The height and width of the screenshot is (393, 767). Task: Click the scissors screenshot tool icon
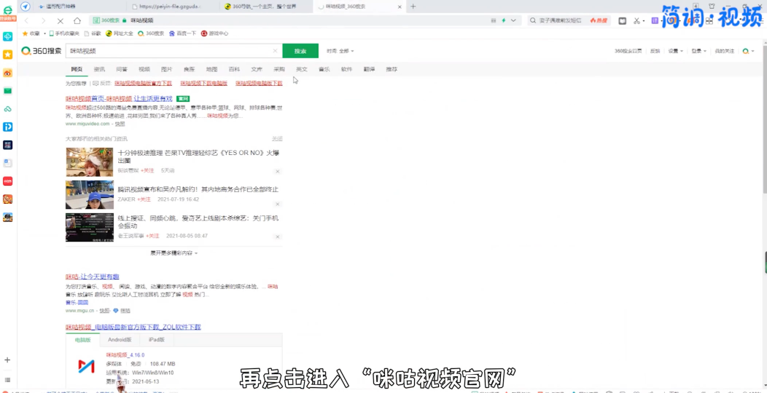(x=636, y=21)
